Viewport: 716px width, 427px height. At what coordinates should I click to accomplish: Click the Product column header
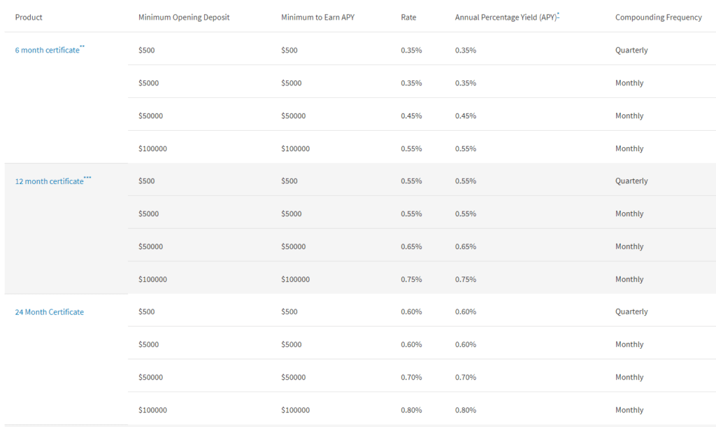coord(29,17)
